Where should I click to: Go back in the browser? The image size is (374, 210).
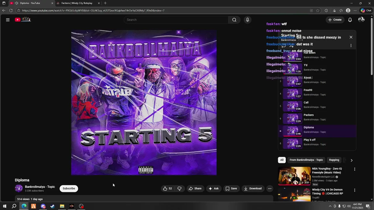(x=4, y=10)
